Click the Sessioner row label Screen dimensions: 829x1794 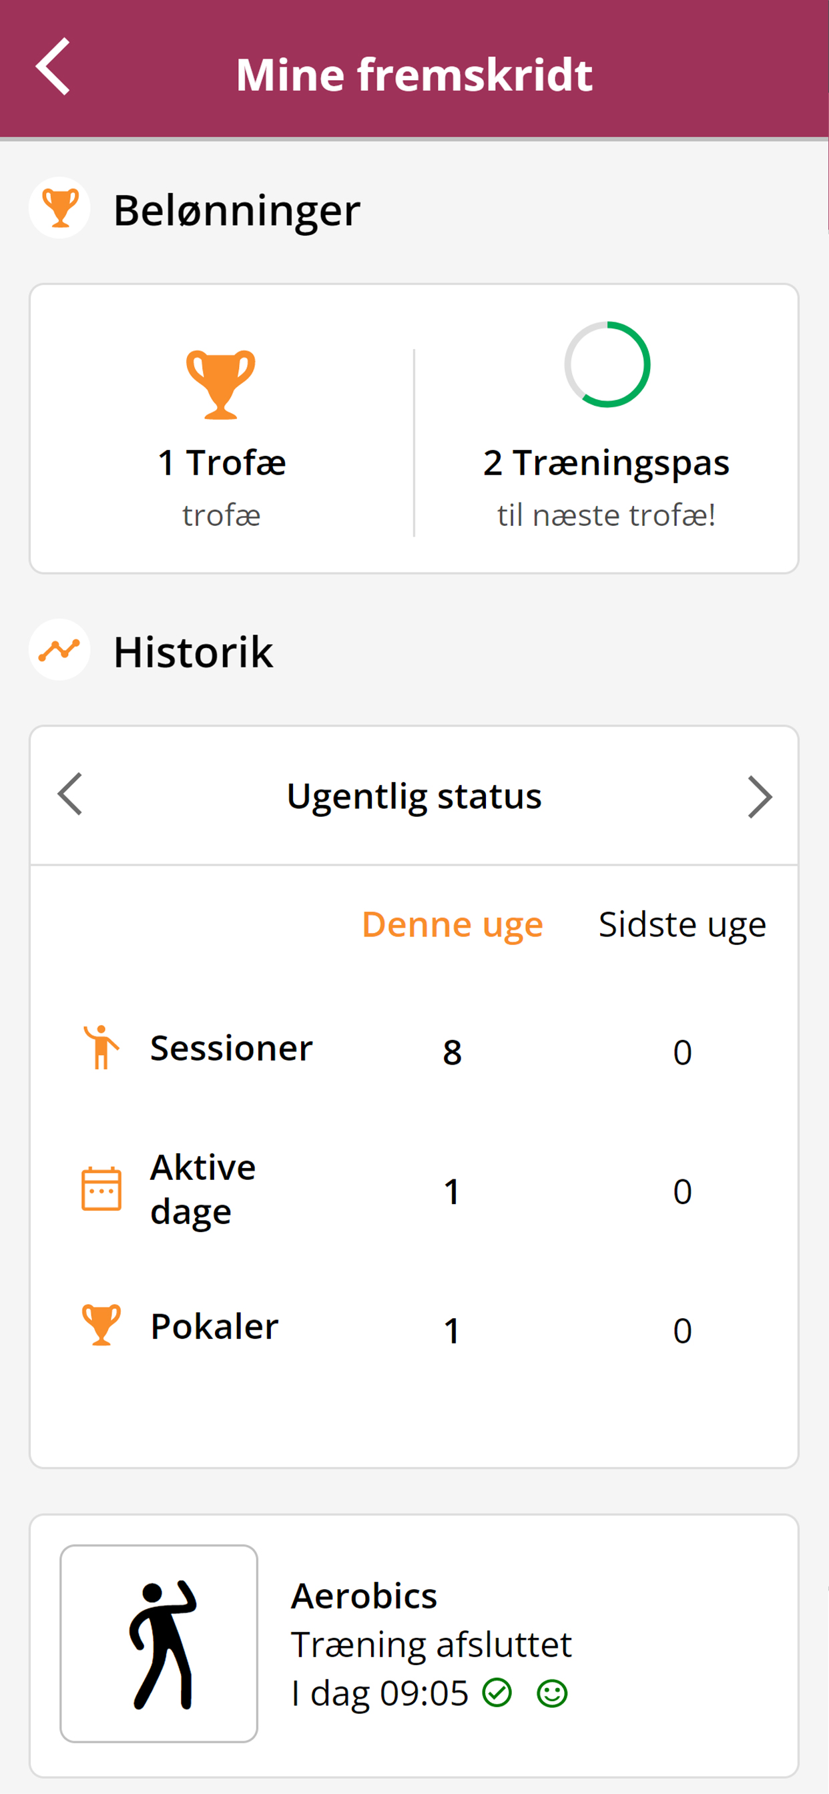232,1048
